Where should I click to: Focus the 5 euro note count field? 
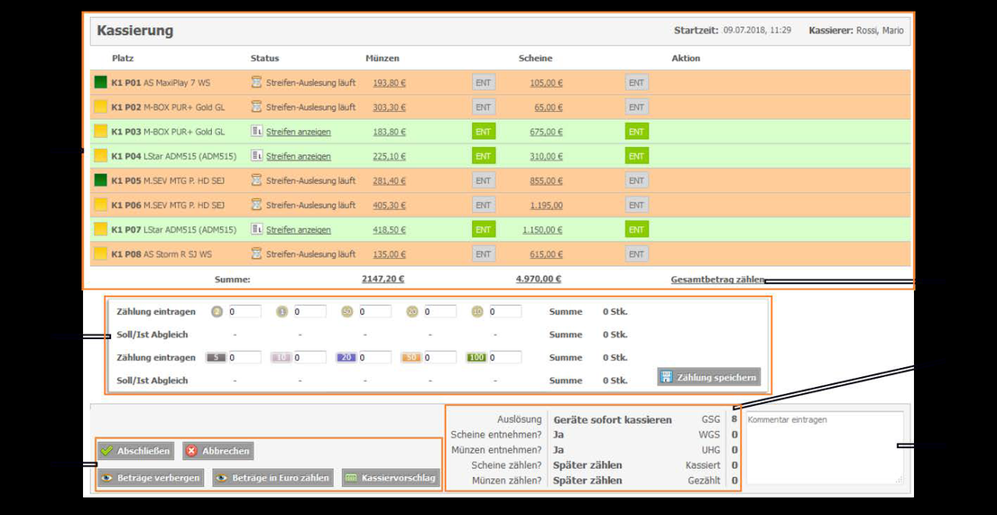click(x=245, y=358)
